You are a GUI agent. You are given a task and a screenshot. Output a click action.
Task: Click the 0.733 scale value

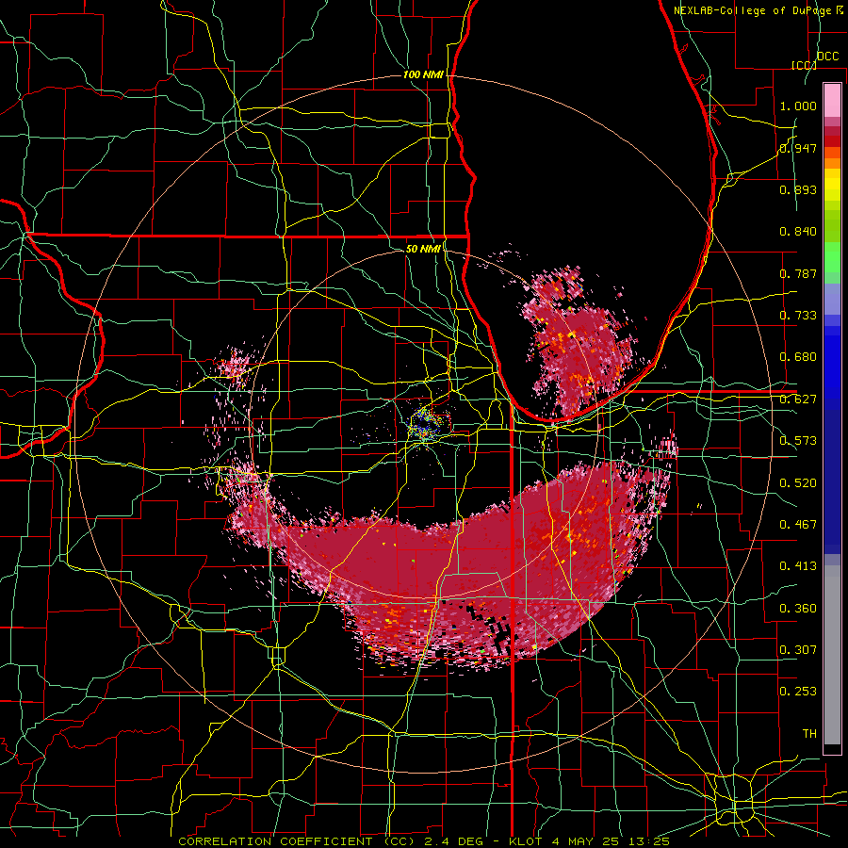pyautogui.click(x=798, y=316)
